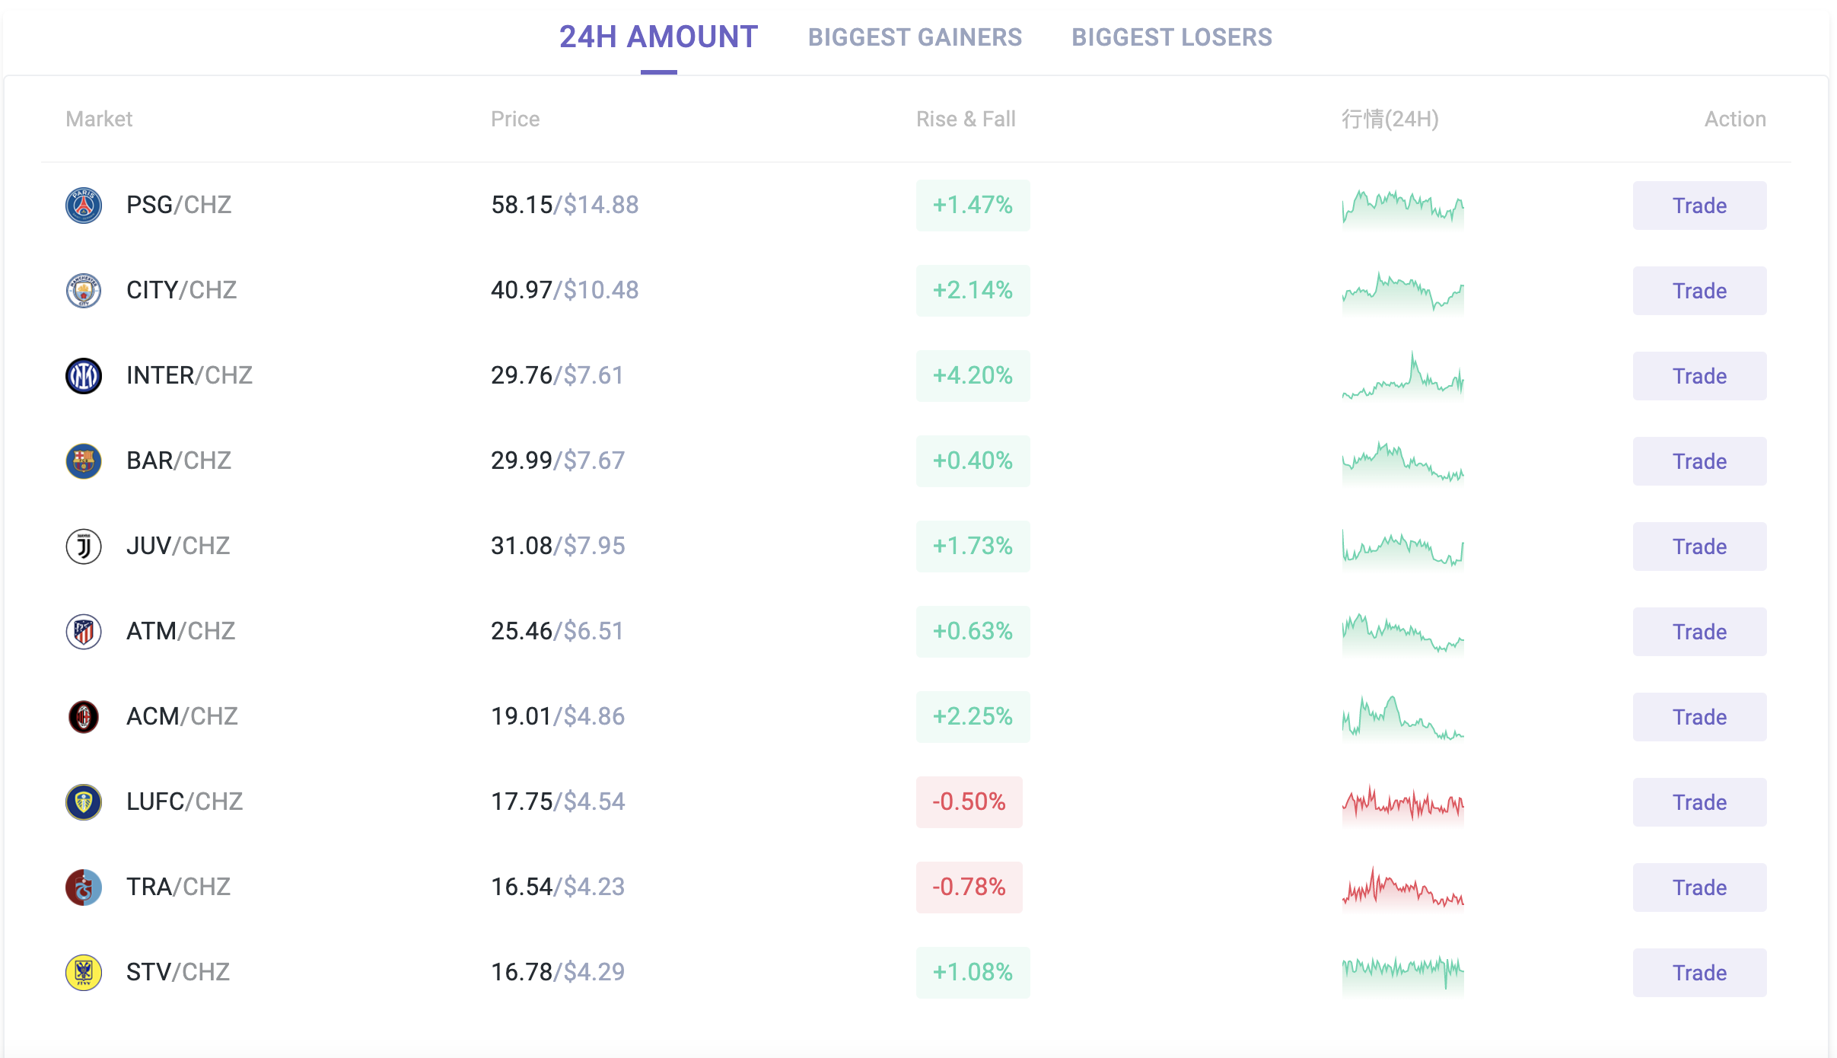This screenshot has width=1837, height=1058.
Task: Click the Juventus logo icon
Action: point(84,547)
